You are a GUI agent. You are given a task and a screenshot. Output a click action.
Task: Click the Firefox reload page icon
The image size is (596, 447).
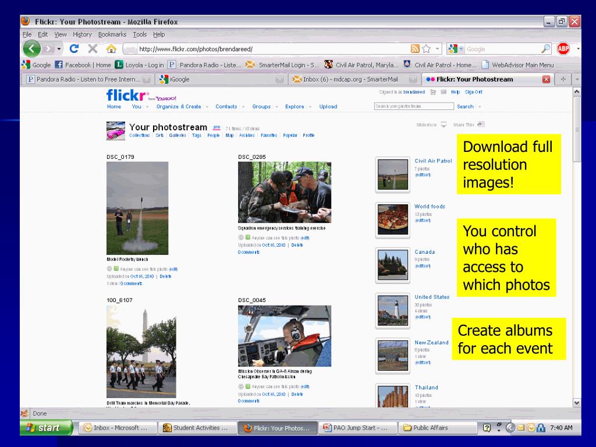click(x=74, y=49)
